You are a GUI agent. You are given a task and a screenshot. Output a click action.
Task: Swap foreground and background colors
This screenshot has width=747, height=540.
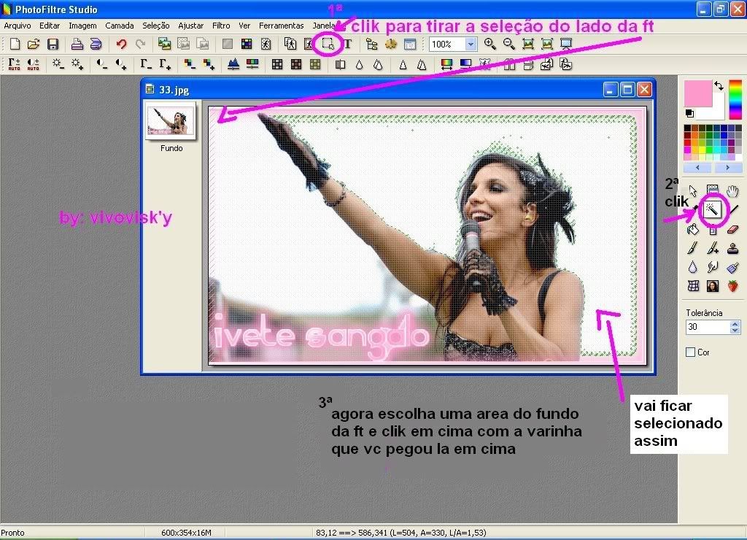719,86
